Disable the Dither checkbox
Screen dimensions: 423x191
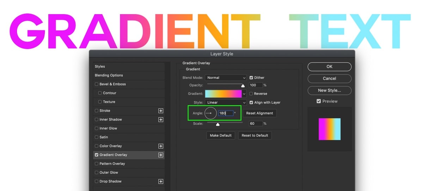coord(251,78)
